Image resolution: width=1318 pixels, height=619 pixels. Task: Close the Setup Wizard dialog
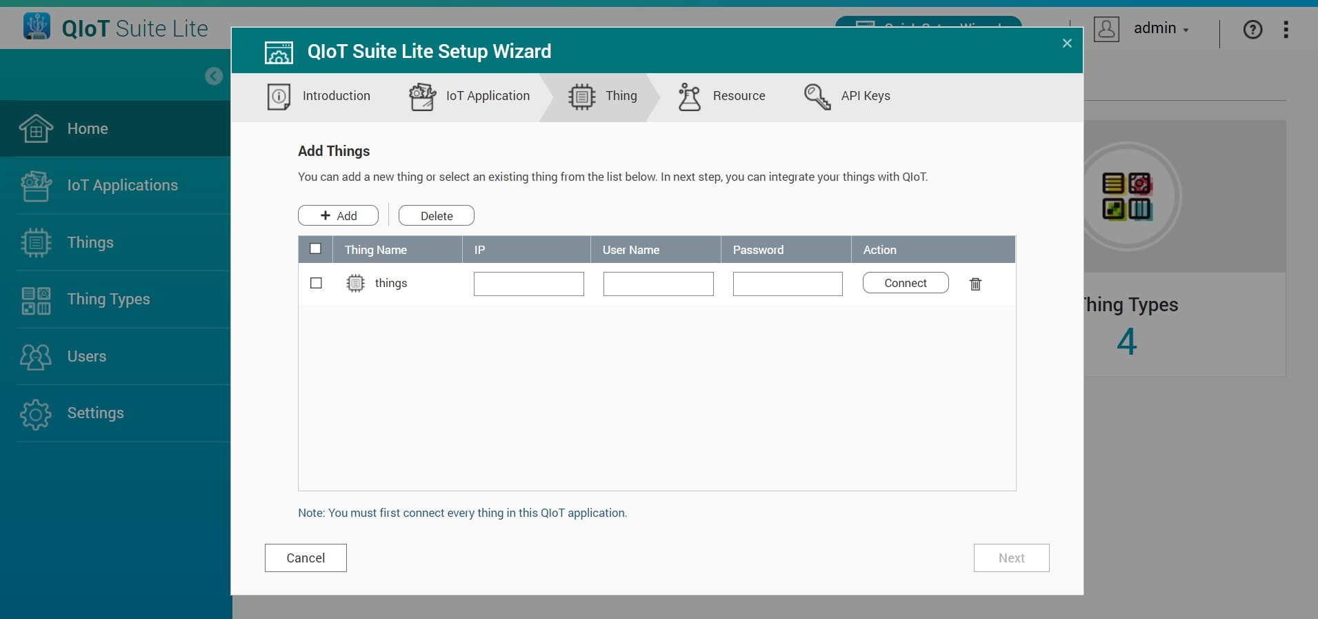pos(1067,43)
